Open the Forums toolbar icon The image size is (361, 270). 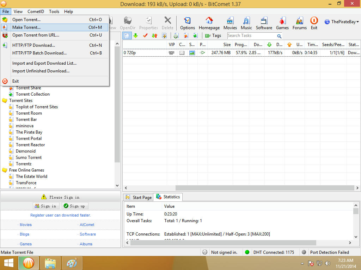300,23
